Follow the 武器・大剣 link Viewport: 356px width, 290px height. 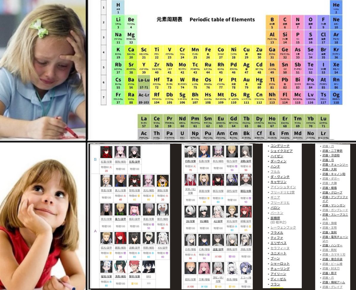point(329,169)
